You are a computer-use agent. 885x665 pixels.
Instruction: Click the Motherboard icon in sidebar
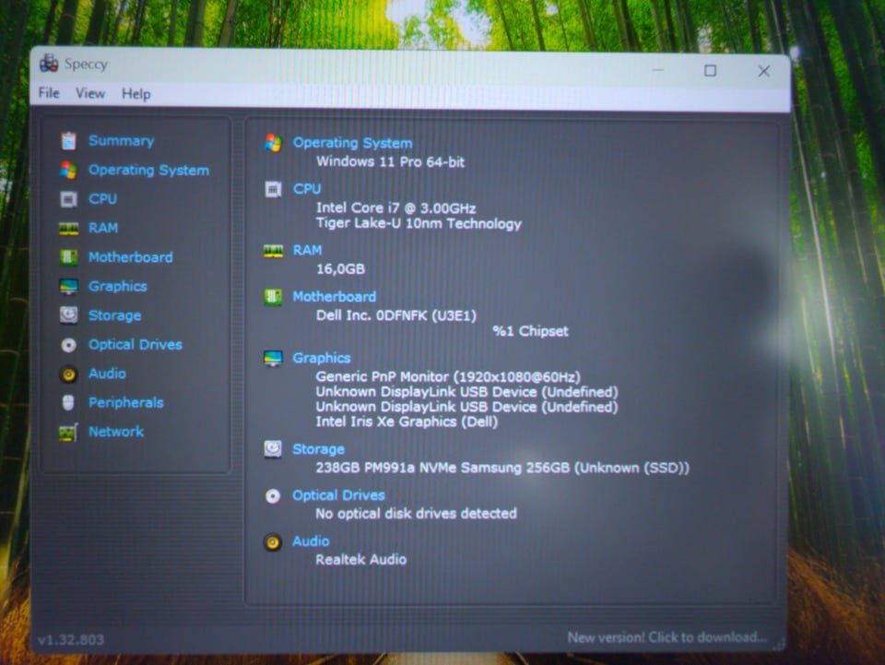[x=69, y=257]
